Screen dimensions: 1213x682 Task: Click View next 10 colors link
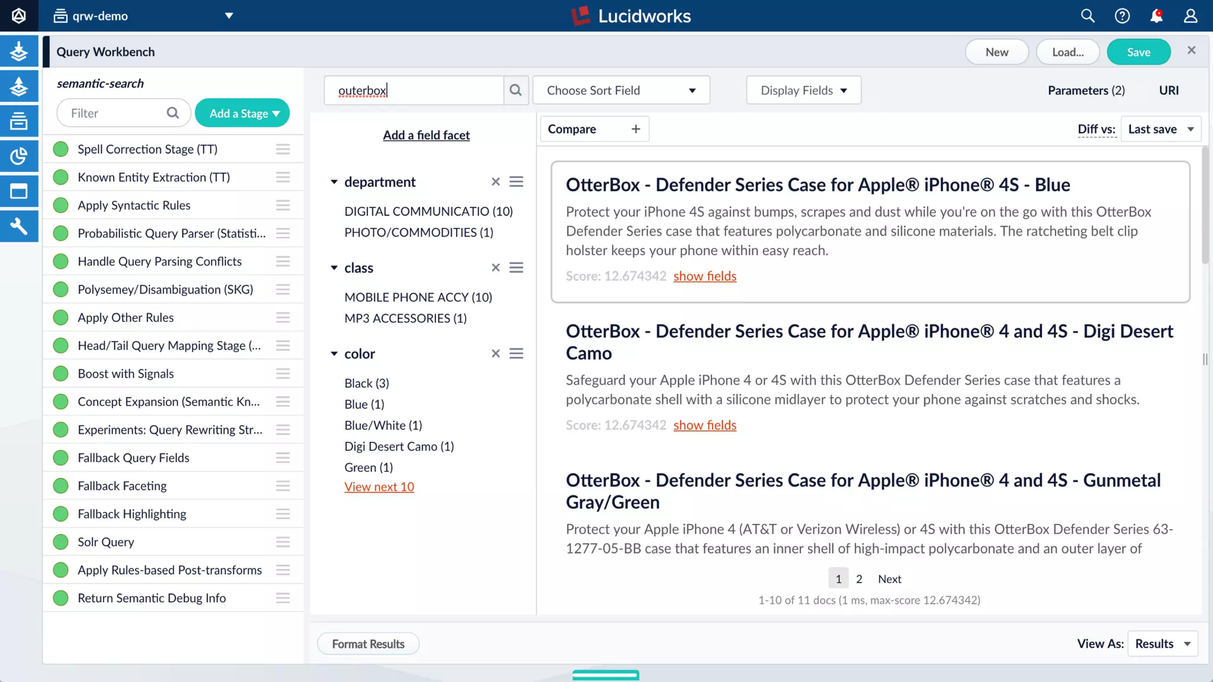pos(379,487)
